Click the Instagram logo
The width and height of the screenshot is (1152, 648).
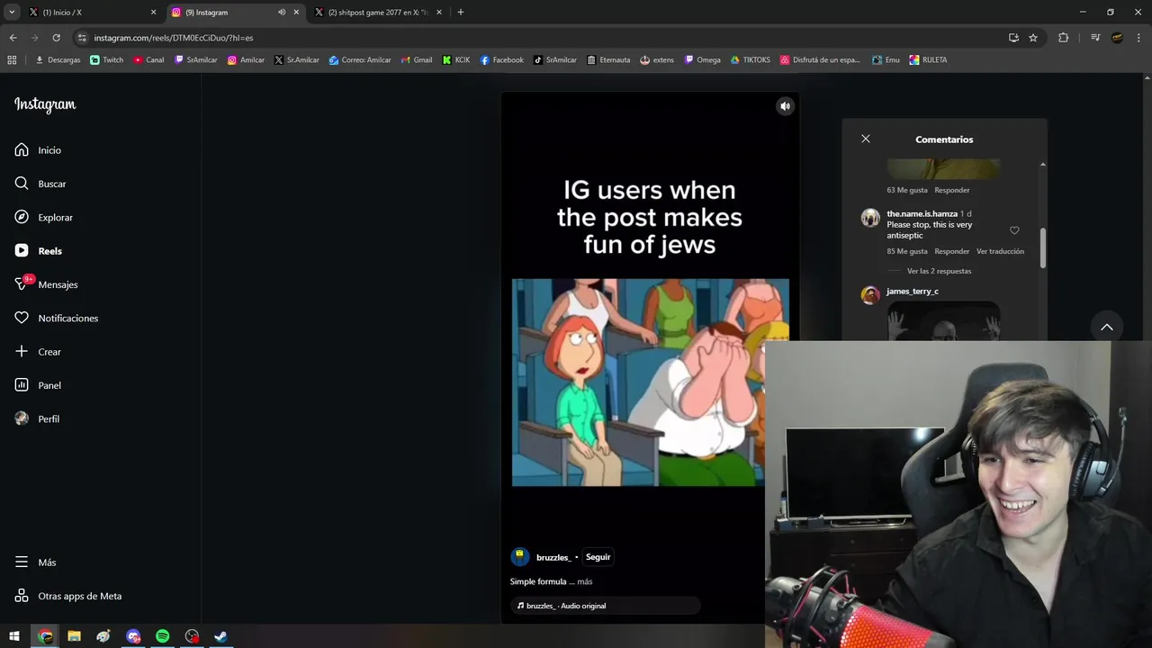point(45,104)
